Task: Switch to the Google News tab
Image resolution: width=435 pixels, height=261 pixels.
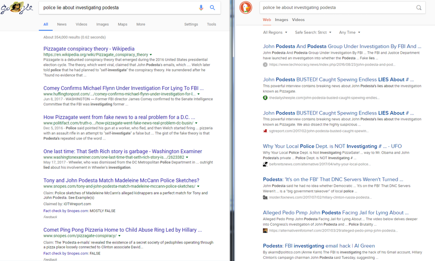Action: 62,24
